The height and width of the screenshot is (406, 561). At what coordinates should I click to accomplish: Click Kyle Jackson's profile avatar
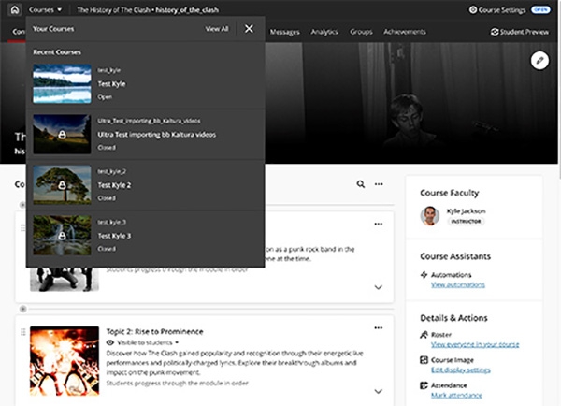[x=430, y=216]
